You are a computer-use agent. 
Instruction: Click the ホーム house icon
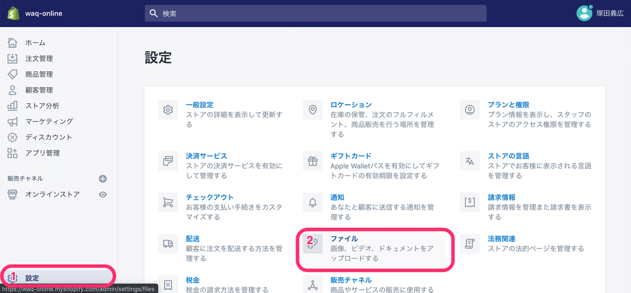click(x=13, y=42)
